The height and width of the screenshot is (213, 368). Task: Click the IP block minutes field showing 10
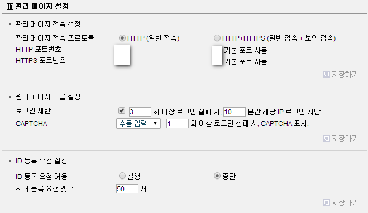(235, 112)
